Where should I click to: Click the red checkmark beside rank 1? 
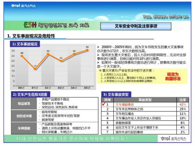pos(104,104)
